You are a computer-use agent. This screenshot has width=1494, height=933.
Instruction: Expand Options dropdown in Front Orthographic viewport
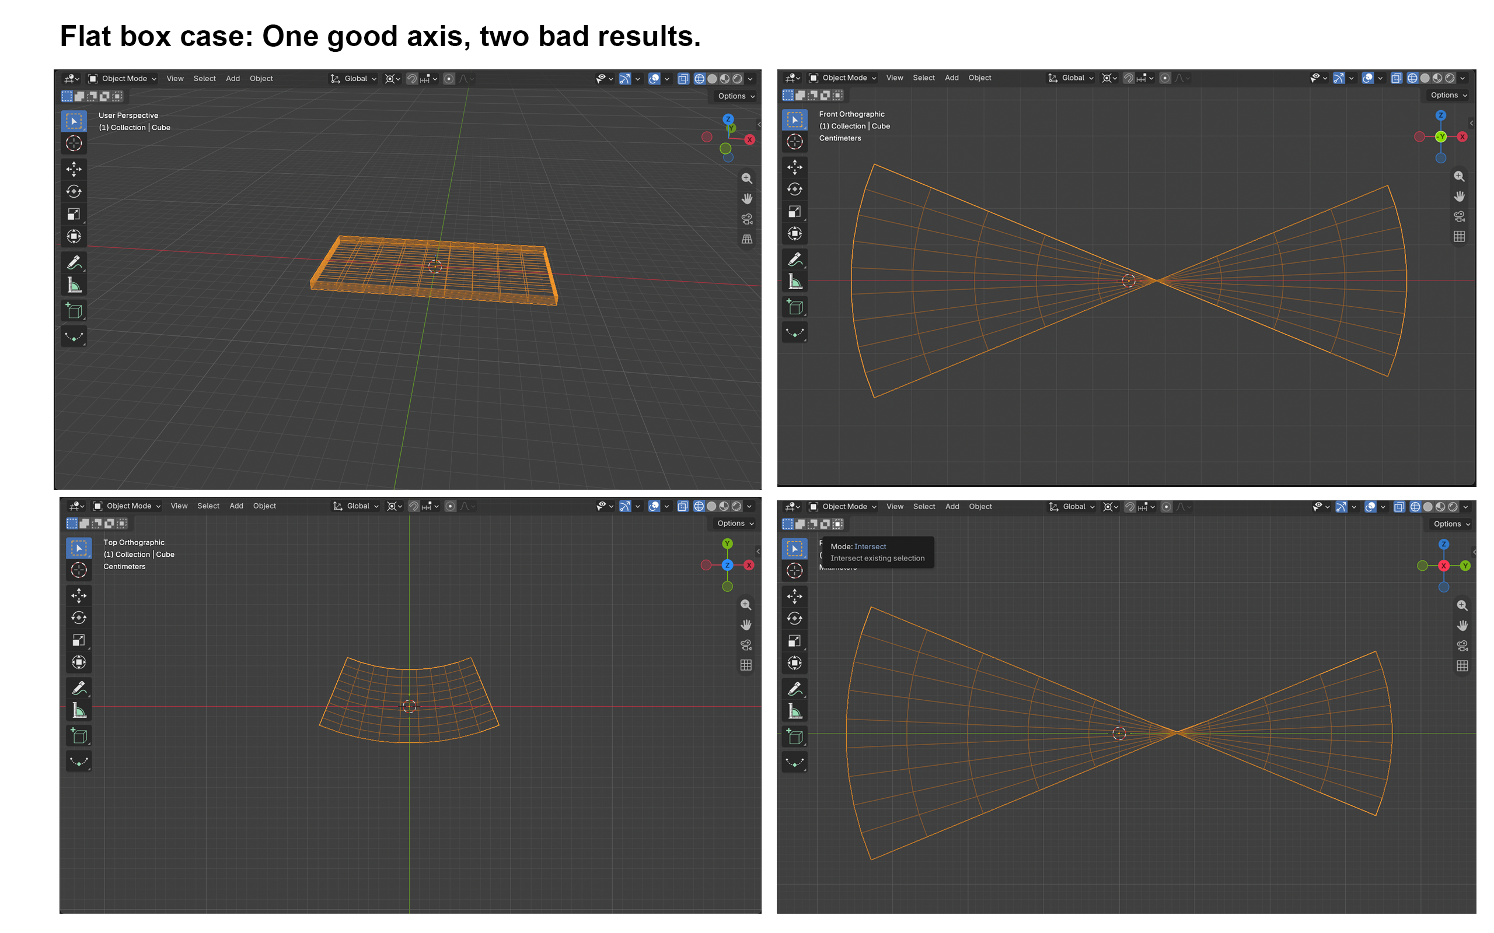click(1448, 95)
